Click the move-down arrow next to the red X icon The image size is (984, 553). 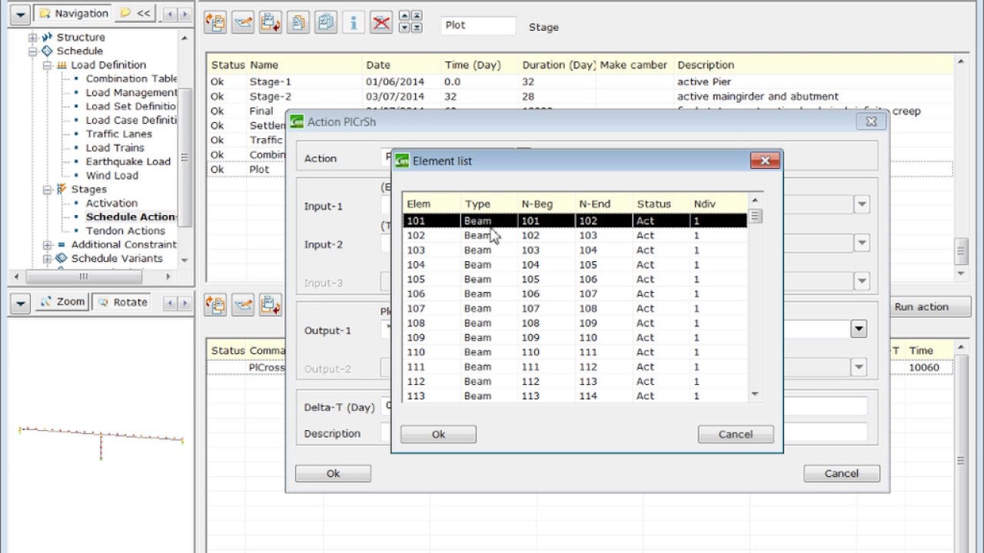pyautogui.click(x=405, y=28)
